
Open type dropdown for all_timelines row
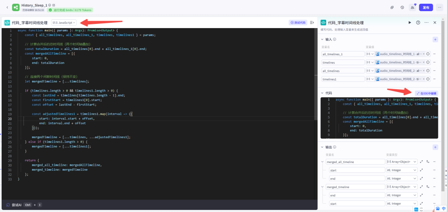click(370, 71)
